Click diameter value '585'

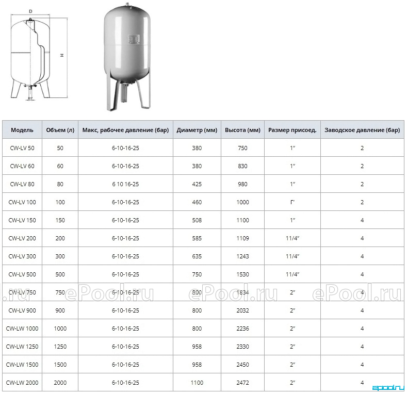(197, 238)
